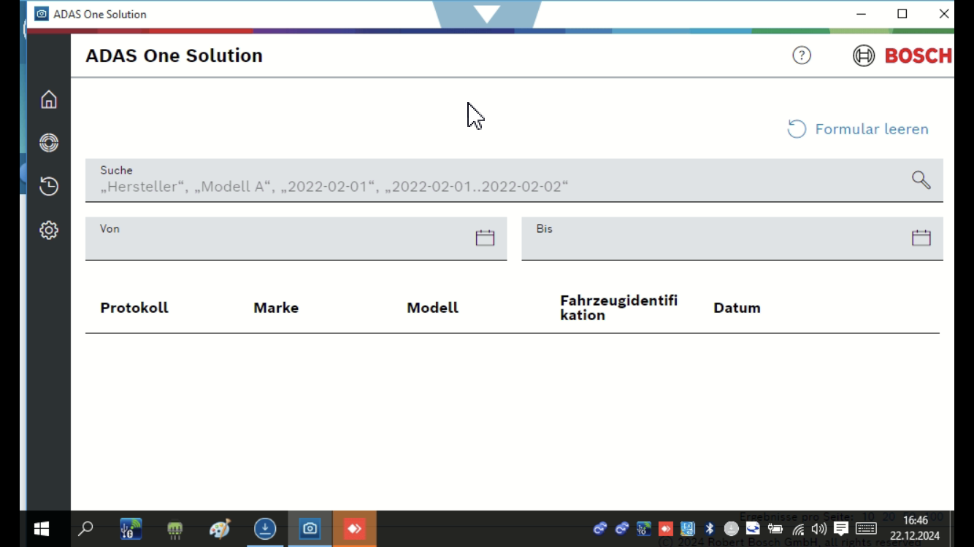Sort by the Fahrzeugidentifikation column header
Image resolution: width=974 pixels, height=547 pixels.
pyautogui.click(x=618, y=308)
